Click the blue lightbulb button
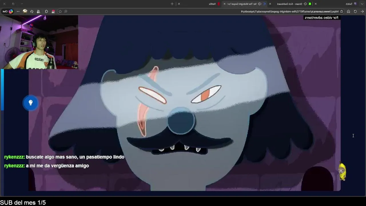 click(31, 103)
